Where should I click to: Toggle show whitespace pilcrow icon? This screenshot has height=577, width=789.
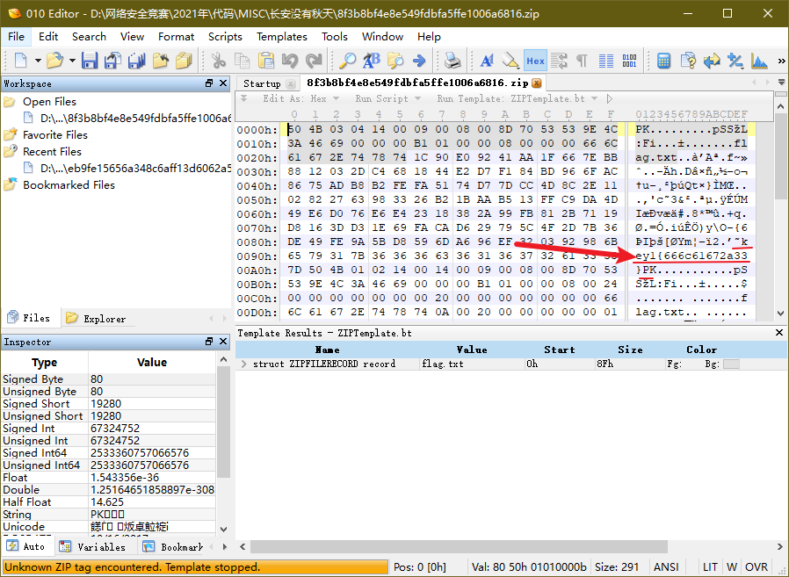click(x=582, y=61)
